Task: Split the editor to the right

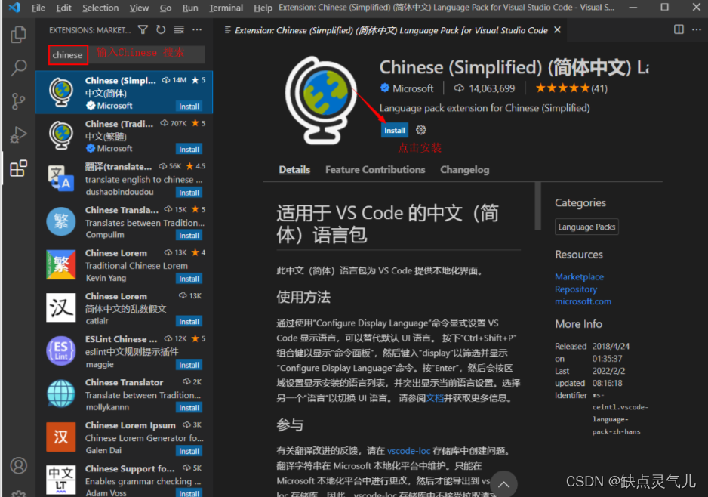Action: point(679,29)
